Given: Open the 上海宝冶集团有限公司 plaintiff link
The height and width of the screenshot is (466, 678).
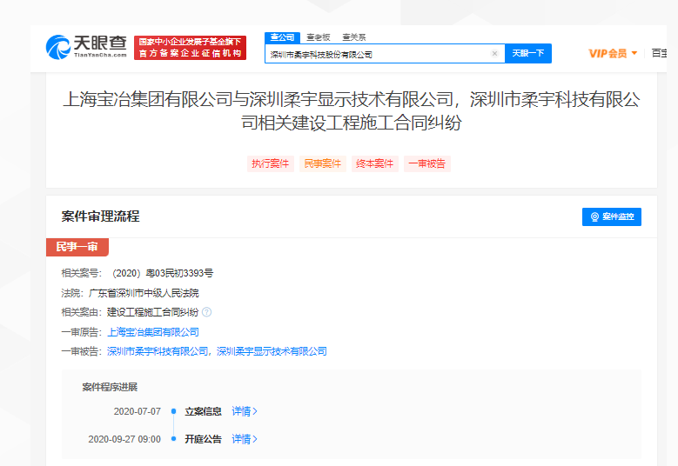Looking at the screenshot, I should [153, 332].
